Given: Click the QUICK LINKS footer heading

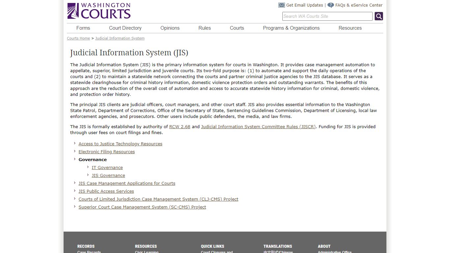Looking at the screenshot, I should coord(212,246).
